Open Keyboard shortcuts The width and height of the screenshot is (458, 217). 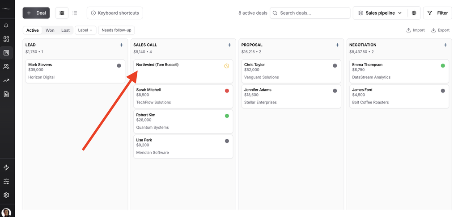tap(115, 13)
